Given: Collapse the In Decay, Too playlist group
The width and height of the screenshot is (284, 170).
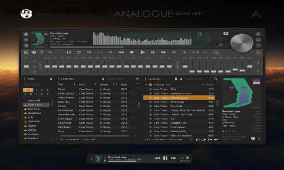Looking at the screenshot, I should (x=146, y=85).
